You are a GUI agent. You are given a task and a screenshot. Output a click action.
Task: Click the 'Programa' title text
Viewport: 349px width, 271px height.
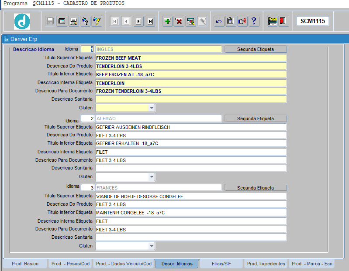pyautogui.click(x=15, y=3)
